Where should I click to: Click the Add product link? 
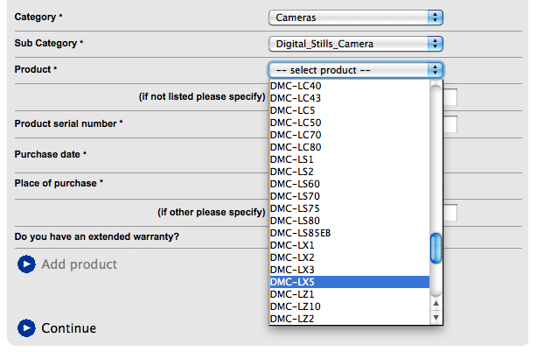click(79, 264)
